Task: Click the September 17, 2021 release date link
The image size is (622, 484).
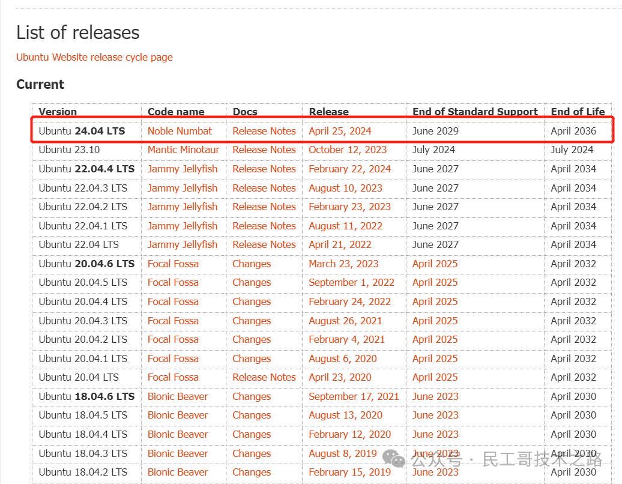Action: tap(354, 396)
